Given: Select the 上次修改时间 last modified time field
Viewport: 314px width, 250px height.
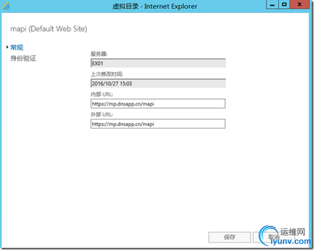Looking at the screenshot, I should pyautogui.click(x=158, y=83).
